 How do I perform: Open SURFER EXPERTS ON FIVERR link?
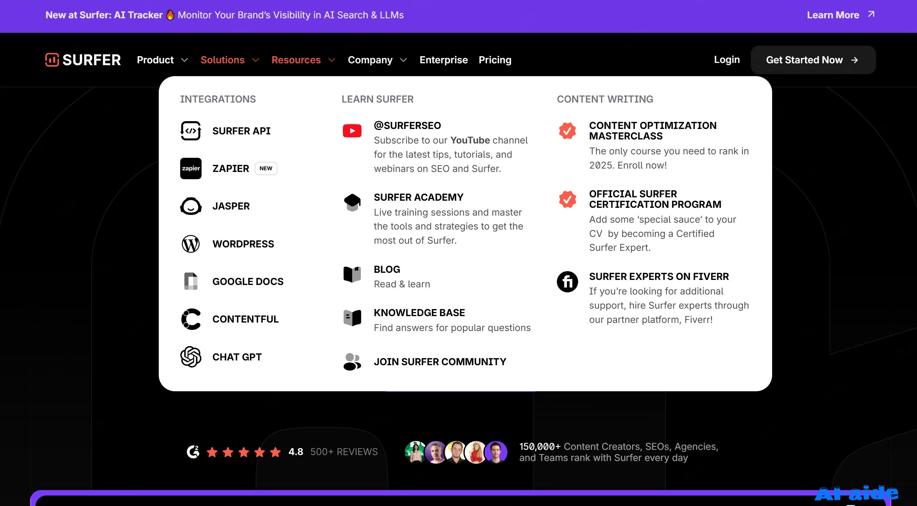(659, 276)
